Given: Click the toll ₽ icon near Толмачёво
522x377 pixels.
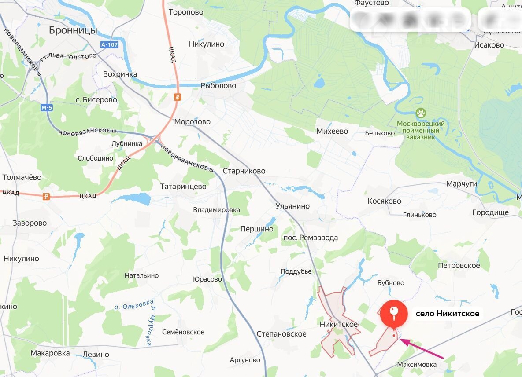Looking at the screenshot, I should coord(46,197).
